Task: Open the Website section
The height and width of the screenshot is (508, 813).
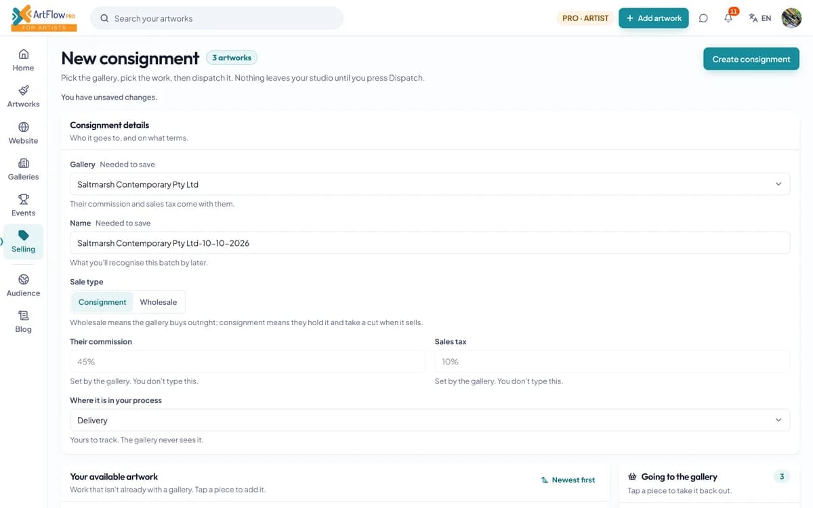Action: click(x=23, y=133)
